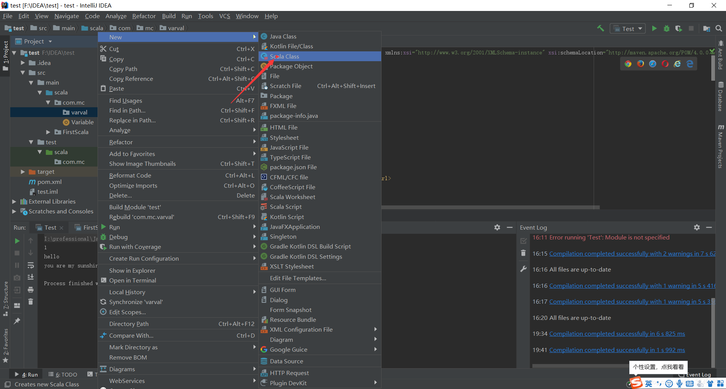Image resolution: width=726 pixels, height=389 pixels.
Task: Collapse the main folder
Action: tap(31, 82)
